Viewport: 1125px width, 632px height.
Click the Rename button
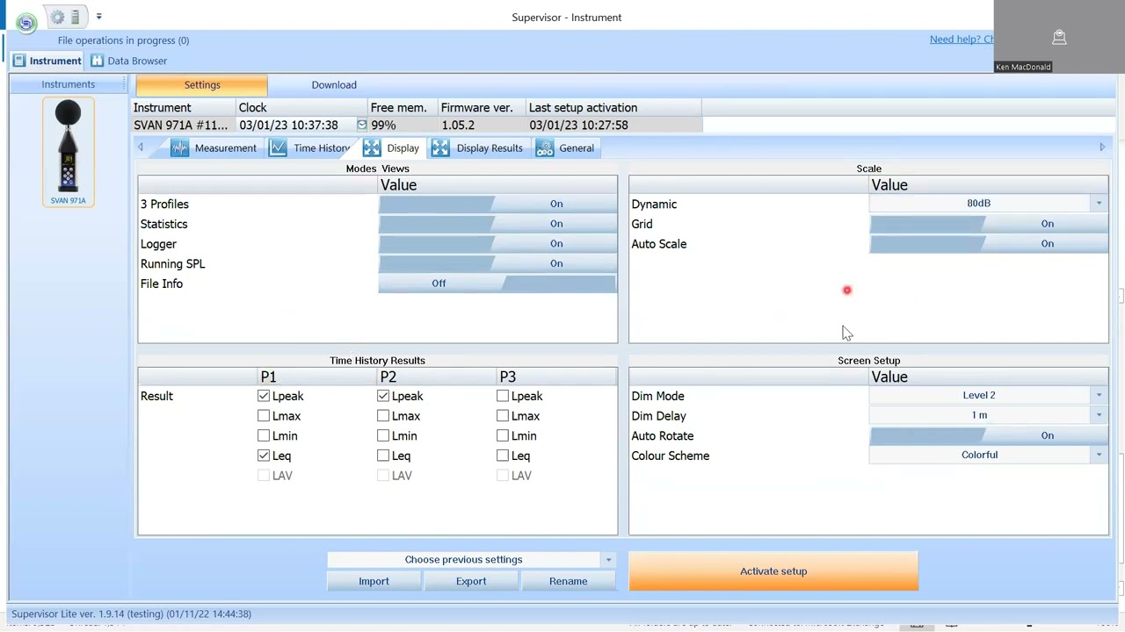click(569, 581)
